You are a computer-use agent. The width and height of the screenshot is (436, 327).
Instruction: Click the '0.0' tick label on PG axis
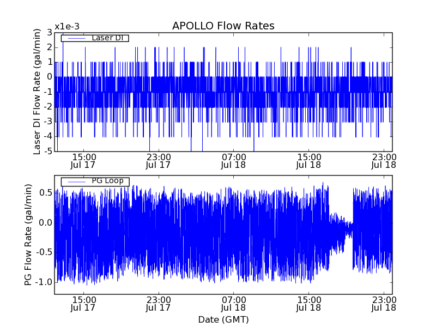coord(46,222)
